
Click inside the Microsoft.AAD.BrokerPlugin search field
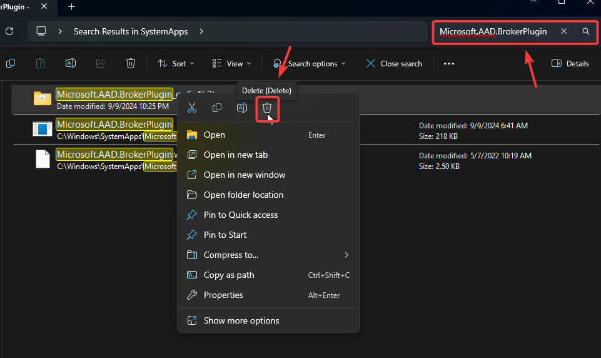[x=493, y=31]
